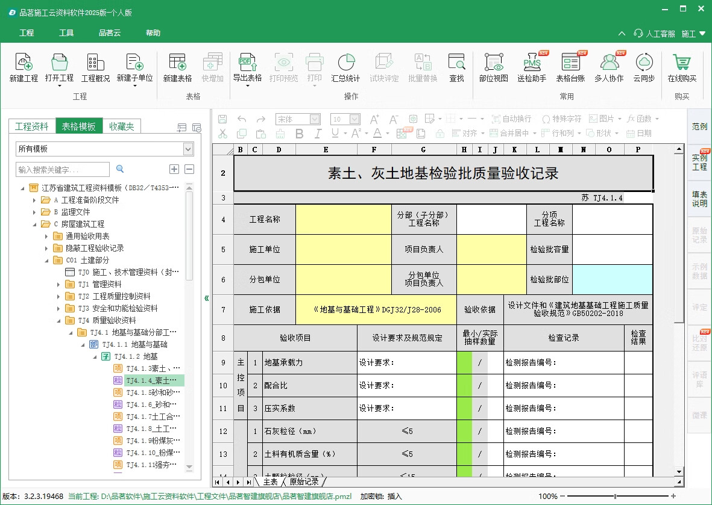Toggle bold formatting in the editor toolbar
The width and height of the screenshot is (712, 505).
[299, 133]
